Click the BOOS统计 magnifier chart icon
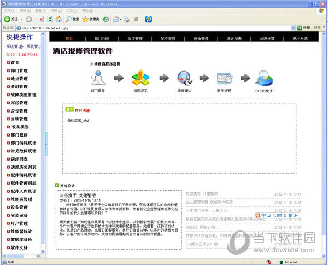 (x=264, y=78)
